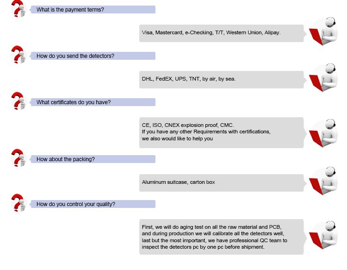Click the question mark icon beside quality question
Viewport: 347px width, 270px height.
(x=19, y=203)
